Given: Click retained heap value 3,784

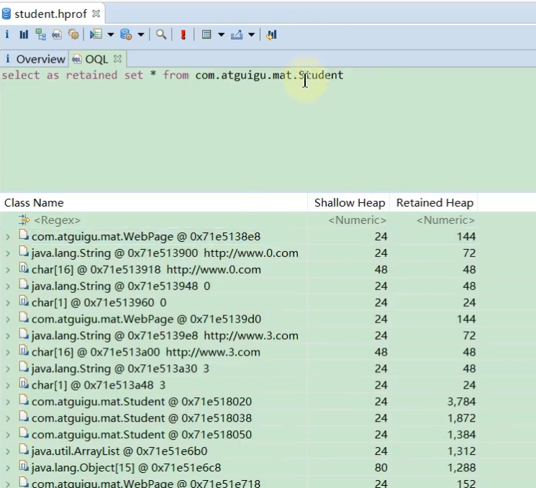Looking at the screenshot, I should (461, 402).
